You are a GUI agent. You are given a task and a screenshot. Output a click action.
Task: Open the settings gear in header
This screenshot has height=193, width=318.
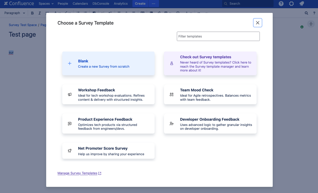[291, 4]
